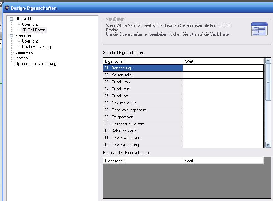Click the Wert field for Schlüsselwörter

click(223, 131)
